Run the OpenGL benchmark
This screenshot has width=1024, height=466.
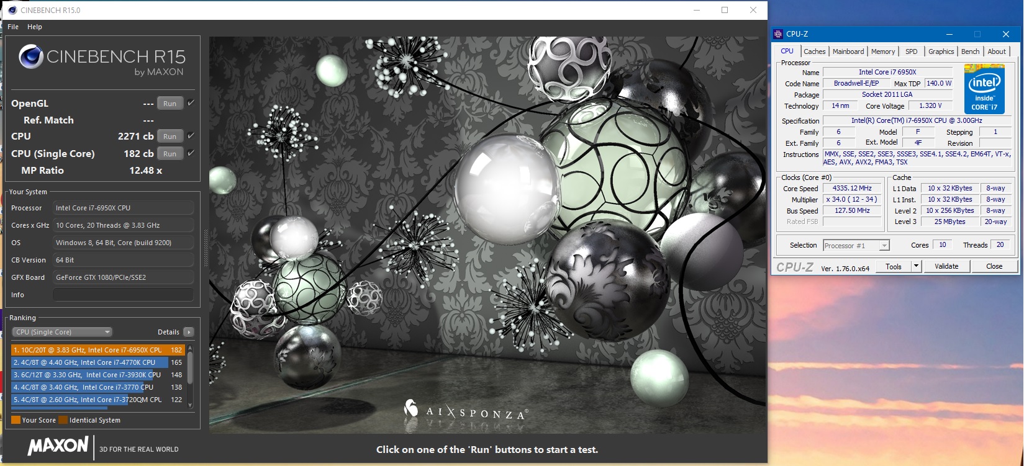point(170,104)
